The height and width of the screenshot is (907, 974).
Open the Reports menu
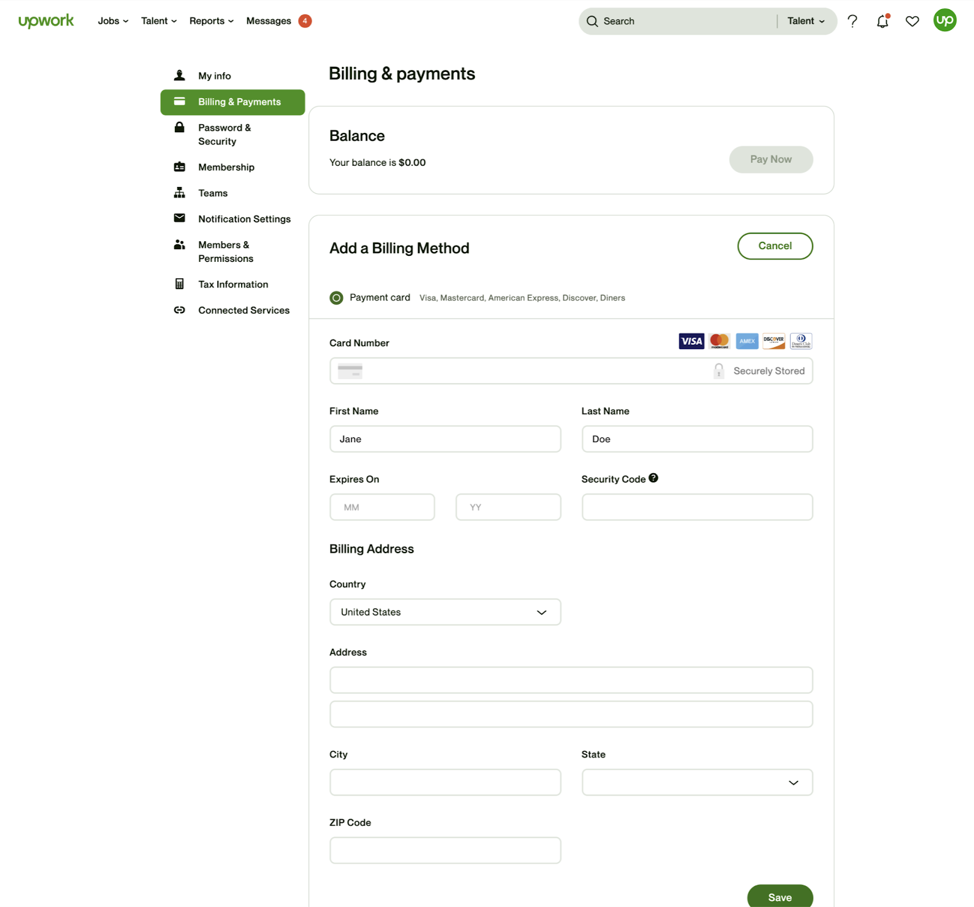(x=211, y=21)
